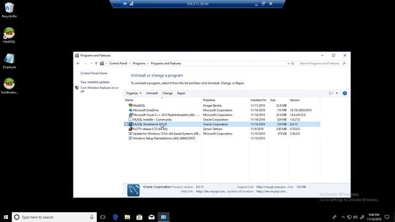This screenshot has height=222, width=395.
Task: Click Programs and Features breadcrumb segment
Action: click(x=166, y=64)
